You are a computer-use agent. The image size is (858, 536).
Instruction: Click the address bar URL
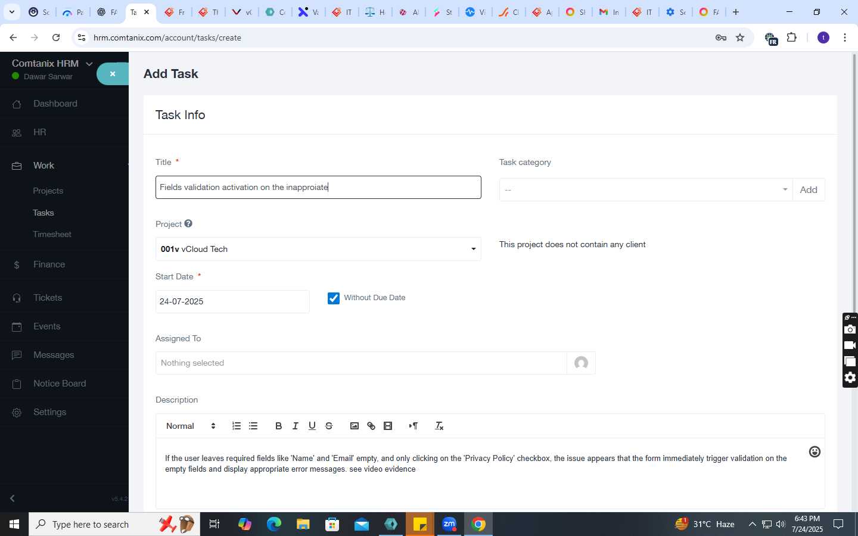coord(167,38)
